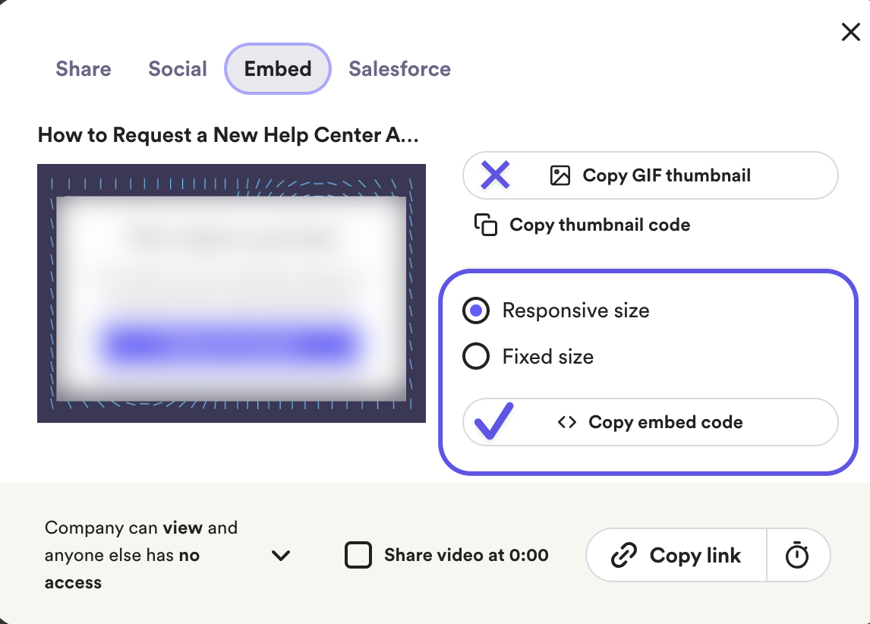Open the stopwatch timestamp options

pyautogui.click(x=797, y=556)
